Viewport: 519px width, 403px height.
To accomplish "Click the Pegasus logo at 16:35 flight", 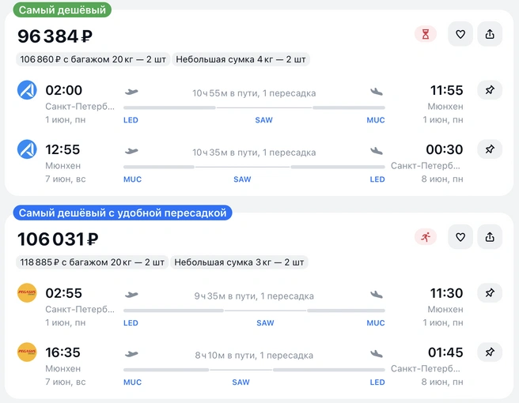I will 27,352.
